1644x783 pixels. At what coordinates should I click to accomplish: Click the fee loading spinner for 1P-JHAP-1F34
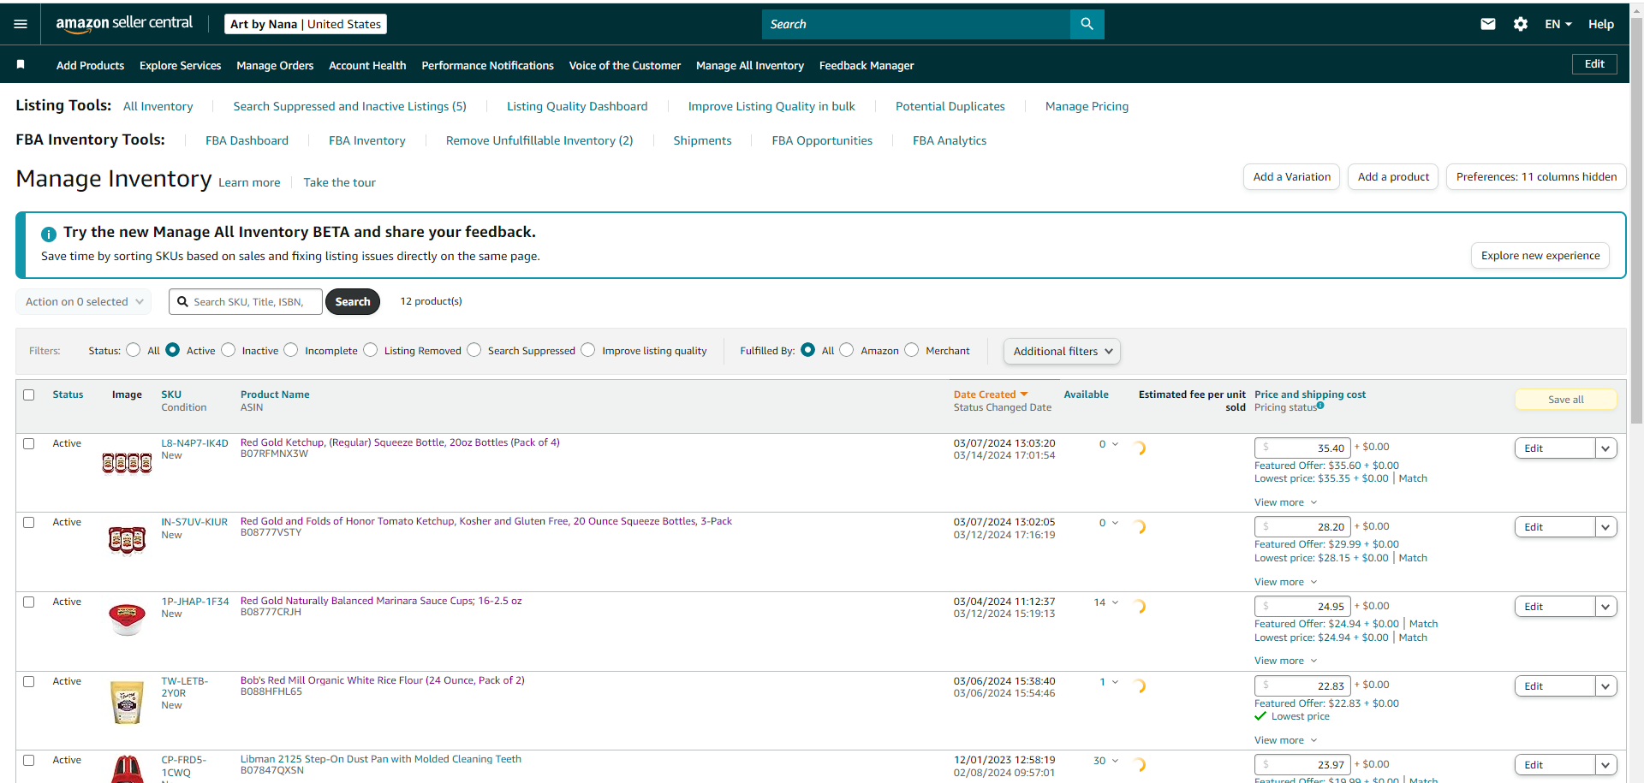tap(1140, 606)
